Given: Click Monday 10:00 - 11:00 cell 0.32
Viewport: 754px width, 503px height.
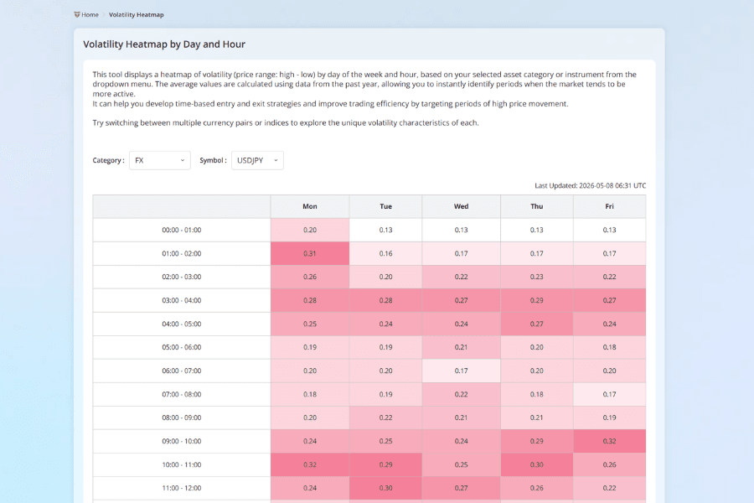Looking at the screenshot, I should pyautogui.click(x=310, y=464).
